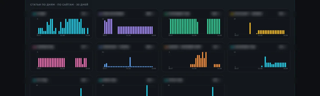Open the card with the pink bar chart
The width and height of the screenshot is (320, 96).
pyautogui.click(x=61, y=57)
